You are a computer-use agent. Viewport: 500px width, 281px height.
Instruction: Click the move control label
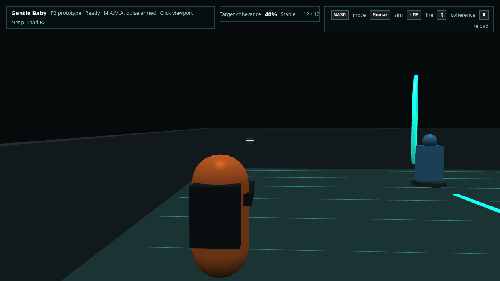point(359,15)
